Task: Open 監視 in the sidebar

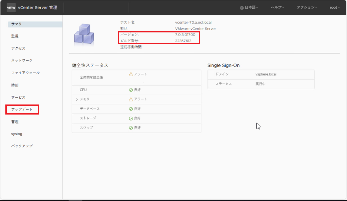Action: (15, 36)
